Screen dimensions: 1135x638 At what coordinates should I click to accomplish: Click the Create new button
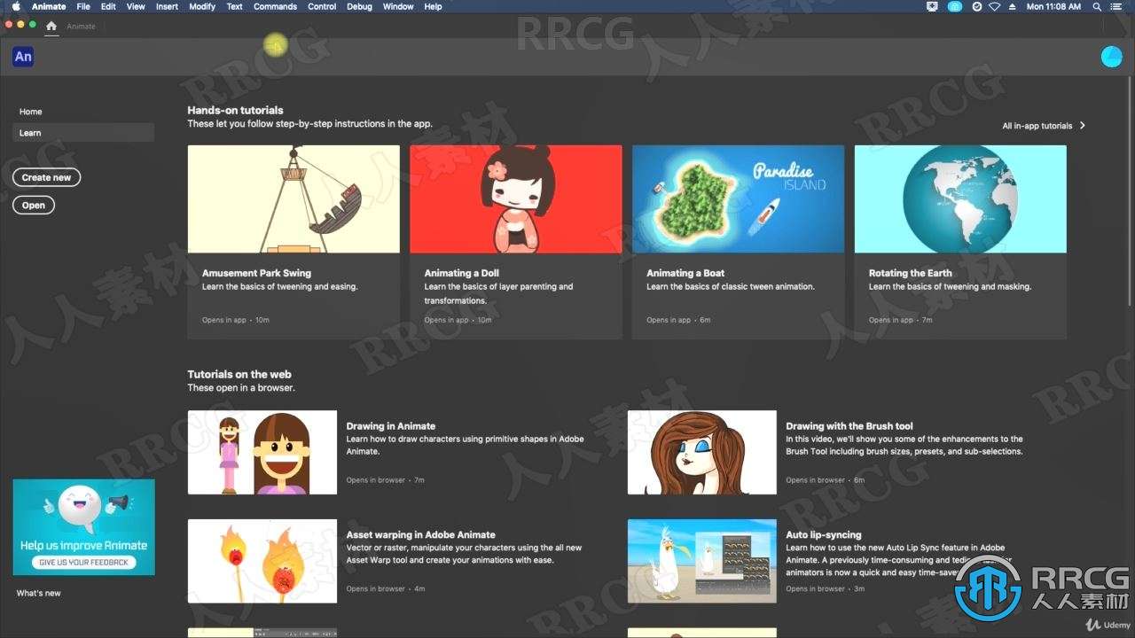pos(46,177)
